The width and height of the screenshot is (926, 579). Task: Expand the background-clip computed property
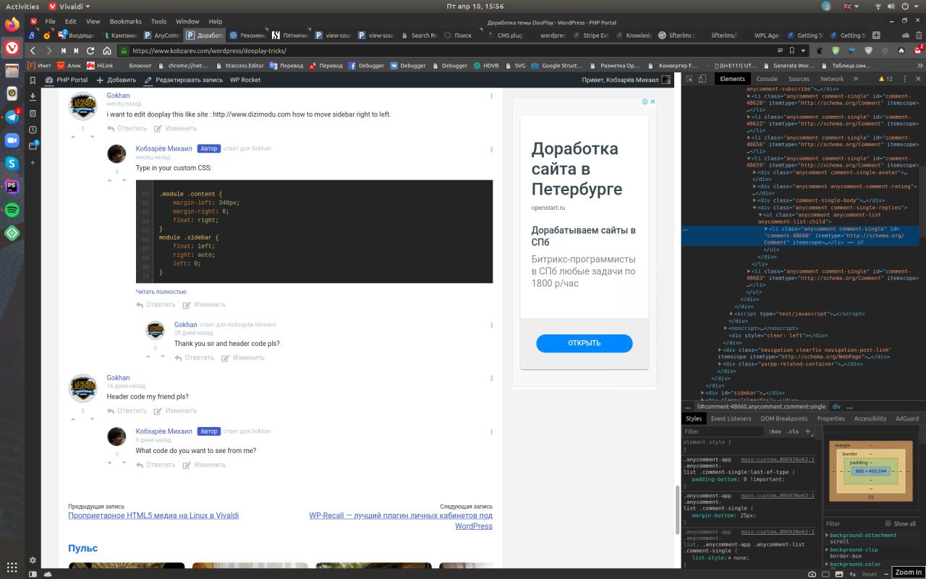click(827, 549)
